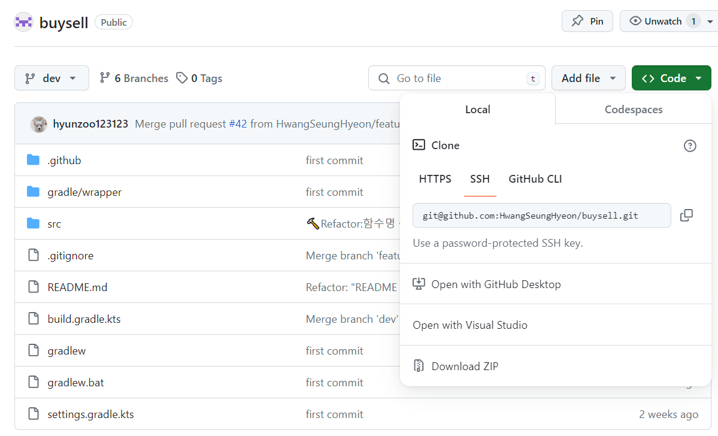718x436 pixels.
Task: Click the Download ZIP file icon
Action: [x=419, y=367]
